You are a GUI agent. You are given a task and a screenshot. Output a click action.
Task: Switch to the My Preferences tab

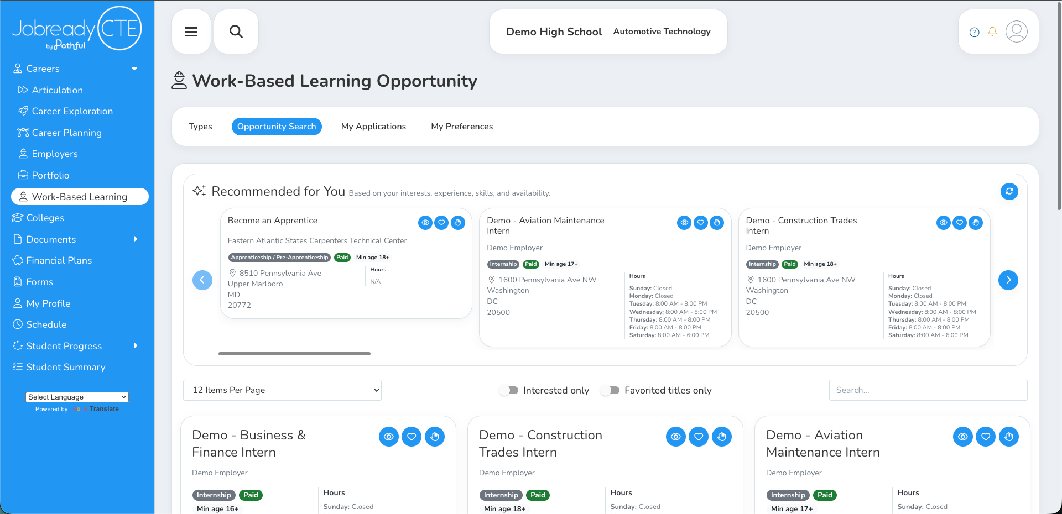pos(462,127)
